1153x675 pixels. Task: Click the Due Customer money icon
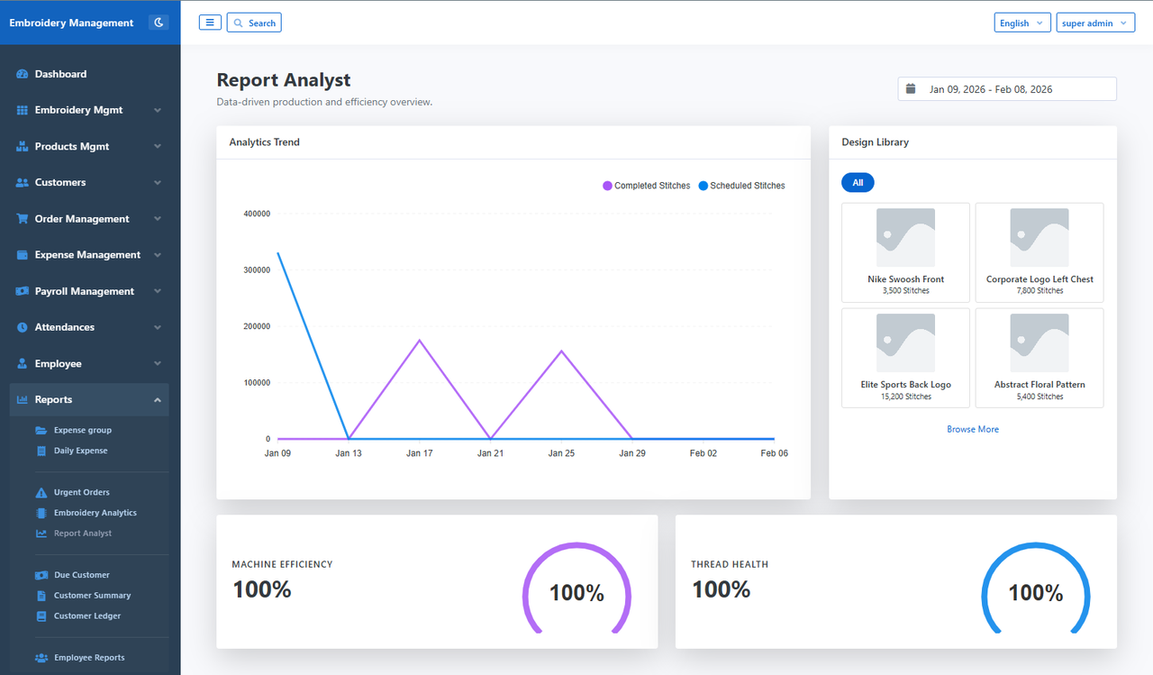click(x=41, y=575)
